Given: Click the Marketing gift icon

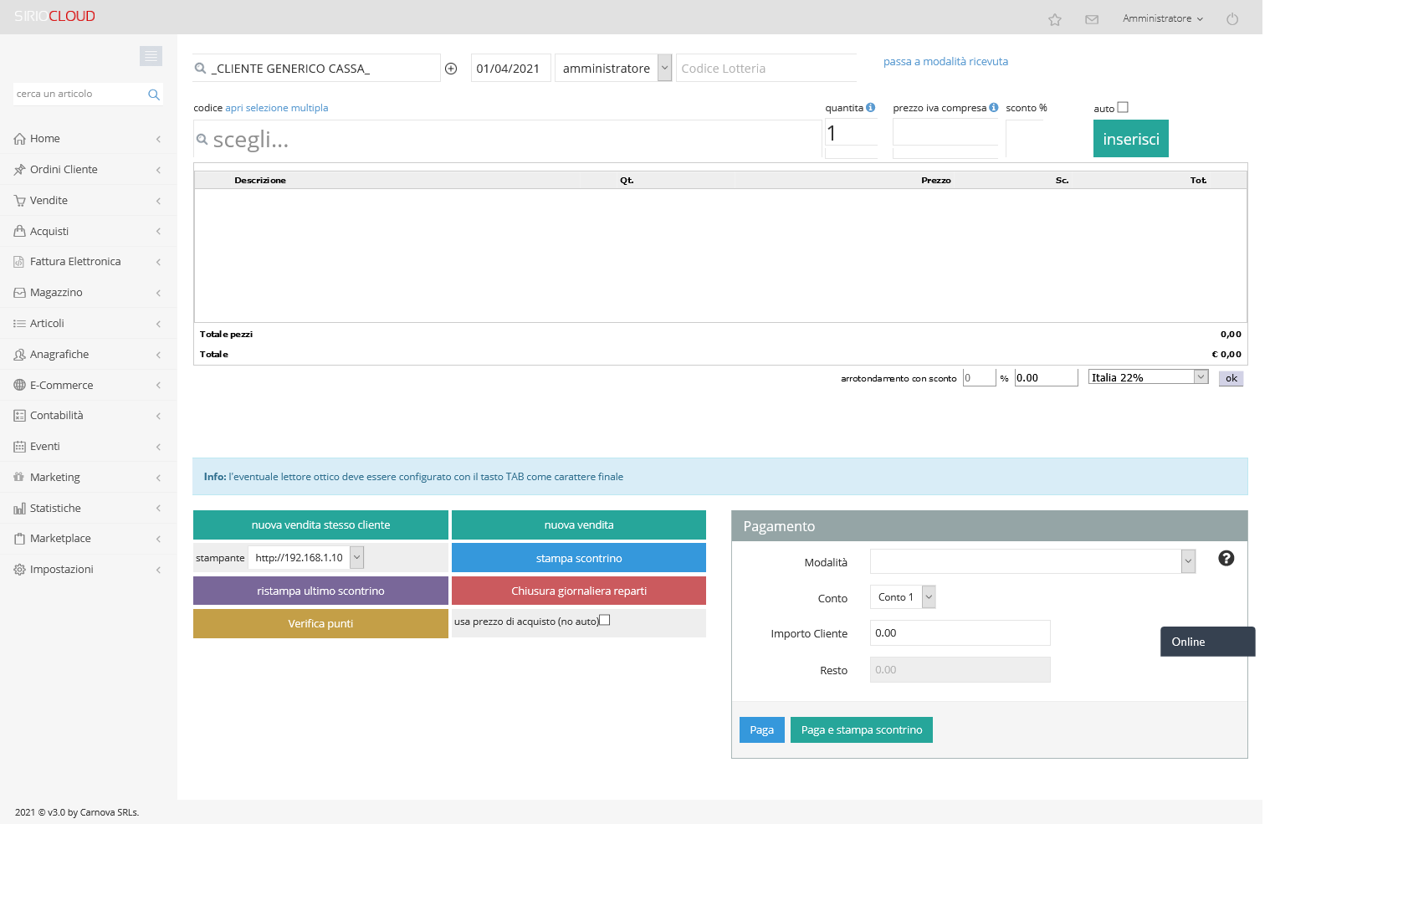Looking at the screenshot, I should pyautogui.click(x=19, y=477).
